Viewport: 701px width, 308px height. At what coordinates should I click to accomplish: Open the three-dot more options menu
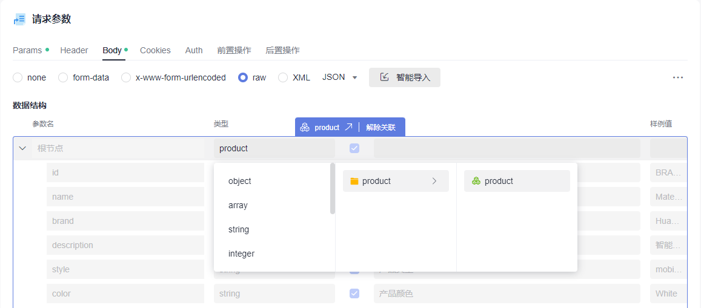(x=678, y=77)
